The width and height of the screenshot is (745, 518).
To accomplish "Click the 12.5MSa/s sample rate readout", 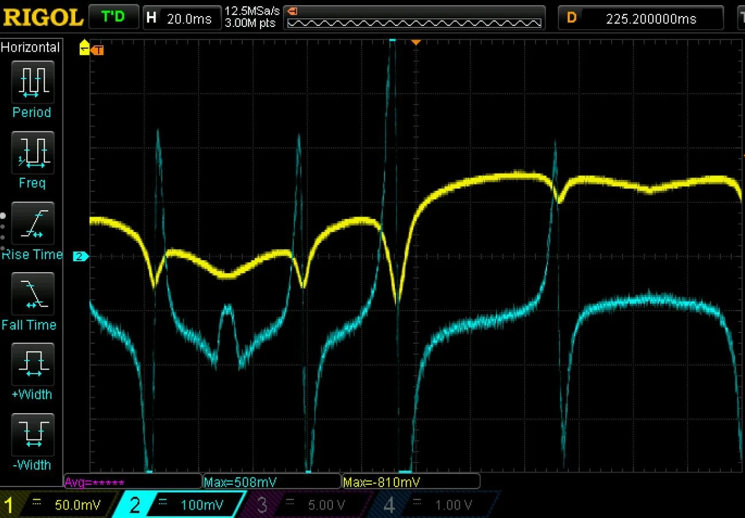I will click(252, 11).
